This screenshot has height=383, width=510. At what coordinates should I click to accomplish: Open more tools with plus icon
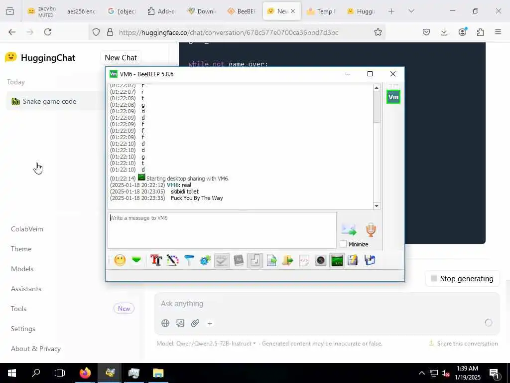tap(210, 323)
